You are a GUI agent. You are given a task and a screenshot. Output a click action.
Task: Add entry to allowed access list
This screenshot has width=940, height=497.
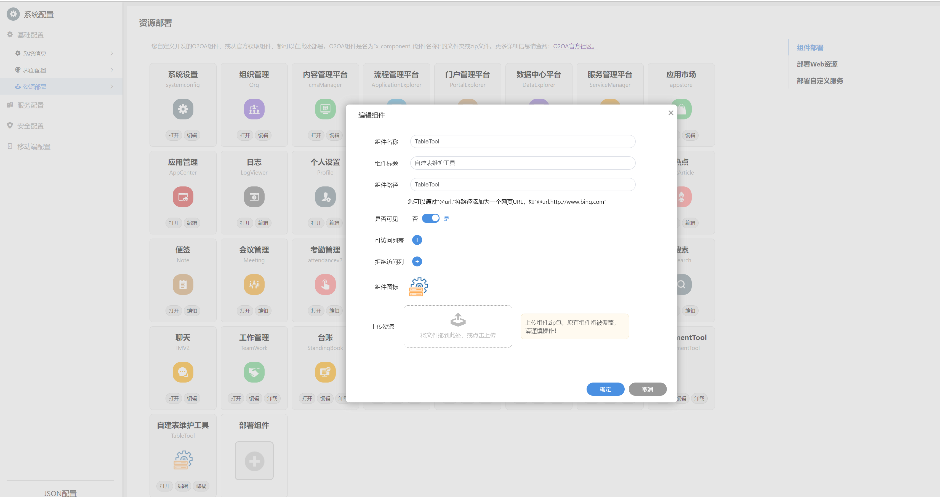tap(417, 240)
